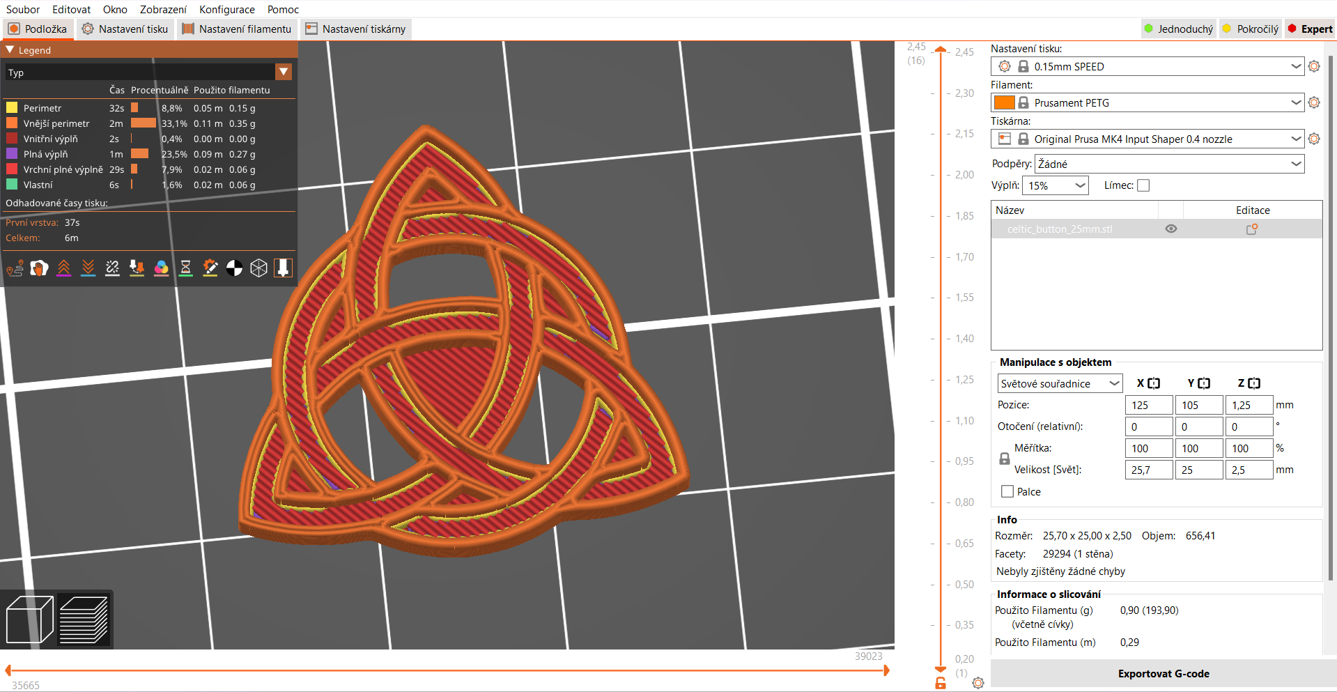Open print settings gear next to 0.15mm SPEED
Screen dimensions: 1337x692
click(1314, 66)
